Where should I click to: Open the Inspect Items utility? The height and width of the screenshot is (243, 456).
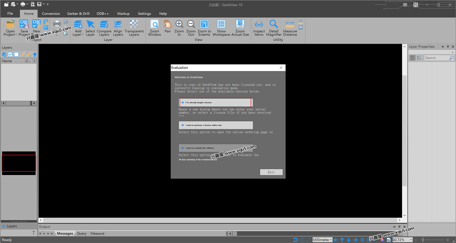(259, 28)
